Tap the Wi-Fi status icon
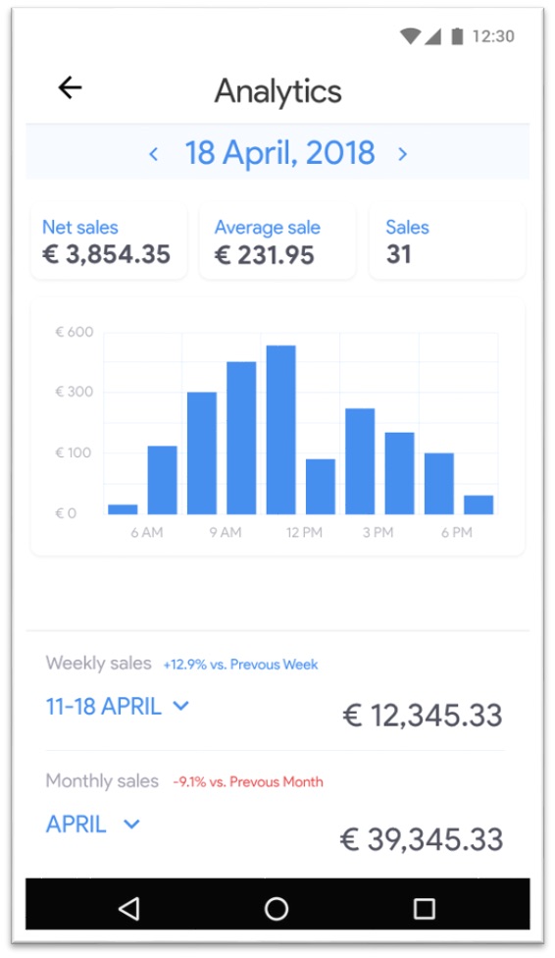This screenshot has height=958, width=555. click(410, 36)
